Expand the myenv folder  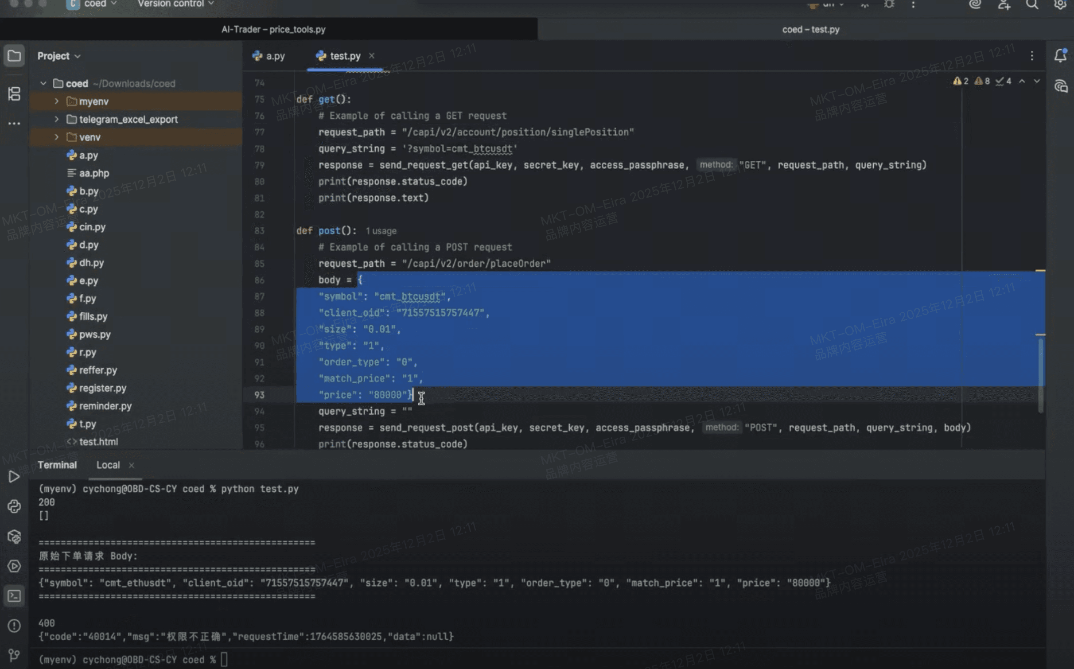pyautogui.click(x=56, y=101)
